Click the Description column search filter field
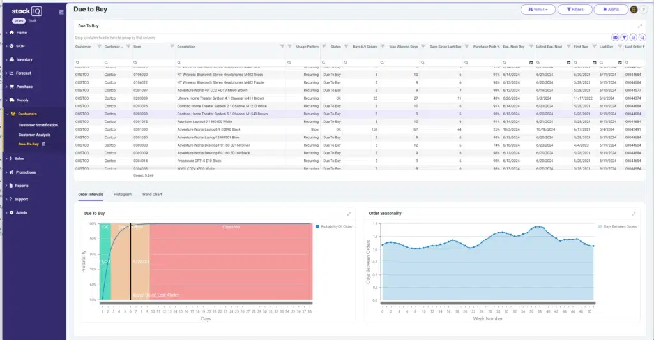 231,63
